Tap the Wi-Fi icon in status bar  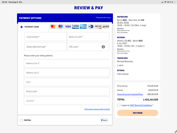click(165, 2)
